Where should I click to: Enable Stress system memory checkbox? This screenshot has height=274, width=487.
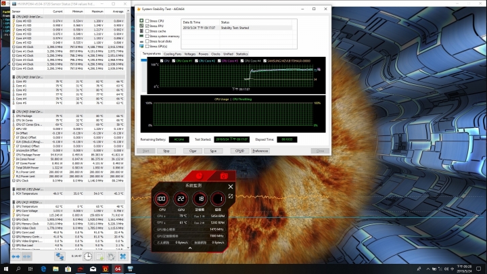147,36
